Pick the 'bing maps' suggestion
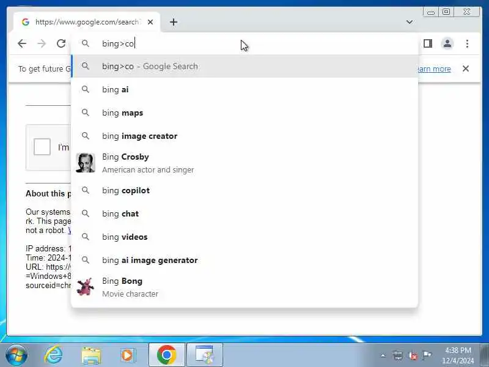The width and height of the screenshot is (489, 367). coord(245,113)
